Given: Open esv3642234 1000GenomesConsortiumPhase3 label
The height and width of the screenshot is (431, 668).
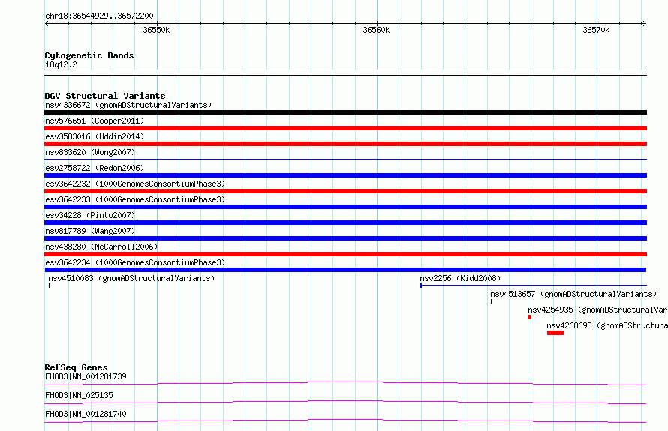Looking at the screenshot, I should click(135, 262).
